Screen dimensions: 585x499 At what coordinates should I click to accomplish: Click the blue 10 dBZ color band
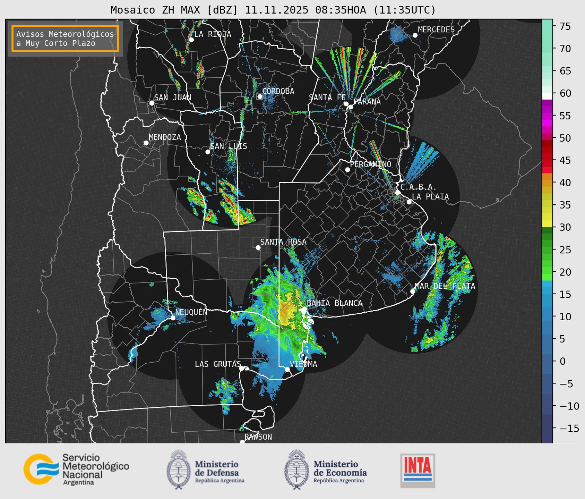pyautogui.click(x=547, y=316)
